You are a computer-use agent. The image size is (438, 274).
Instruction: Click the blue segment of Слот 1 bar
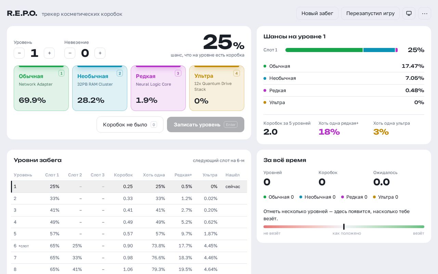pyautogui.click(x=379, y=50)
